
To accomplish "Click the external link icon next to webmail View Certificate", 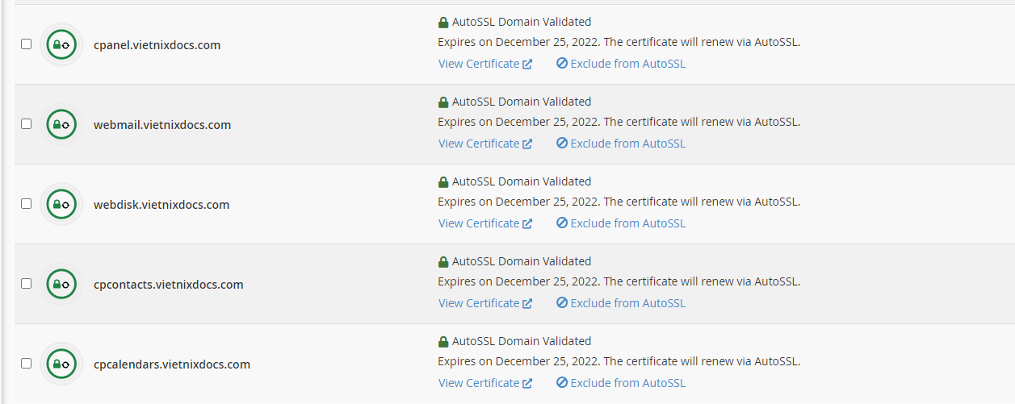I will 527,144.
